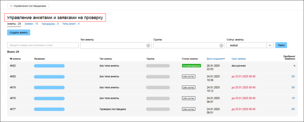Click the plus icon in Тип анкеты field
The height and width of the screenshot is (122, 304).
click(x=148, y=45)
